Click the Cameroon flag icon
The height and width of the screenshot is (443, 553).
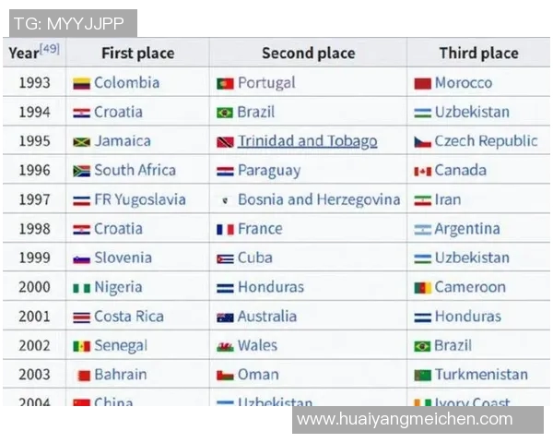(x=422, y=288)
